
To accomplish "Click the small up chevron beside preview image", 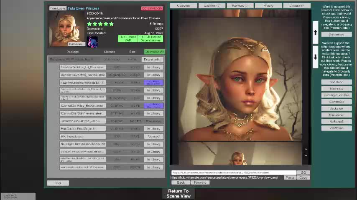I will tap(306, 149).
